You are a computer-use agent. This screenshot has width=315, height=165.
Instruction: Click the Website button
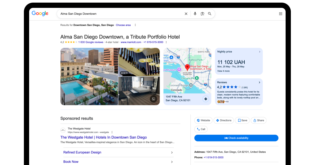(203, 120)
